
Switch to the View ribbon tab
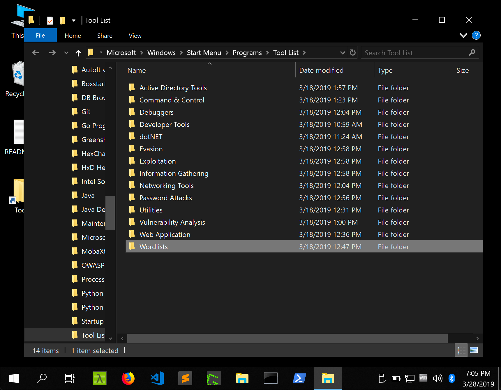[x=135, y=36]
